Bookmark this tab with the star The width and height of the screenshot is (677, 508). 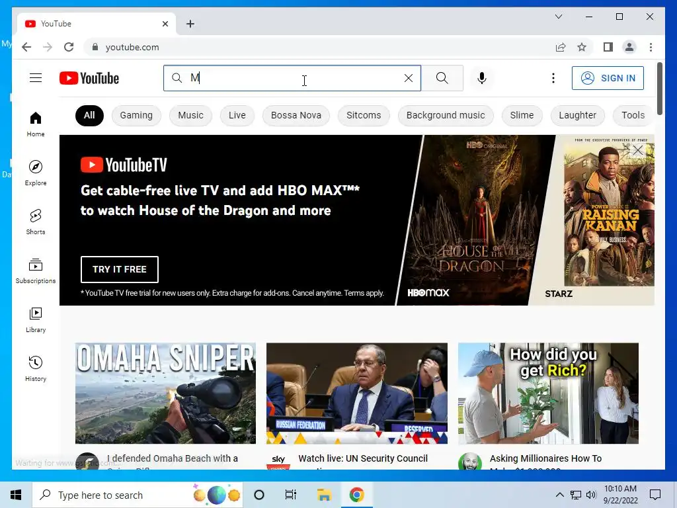point(582,47)
